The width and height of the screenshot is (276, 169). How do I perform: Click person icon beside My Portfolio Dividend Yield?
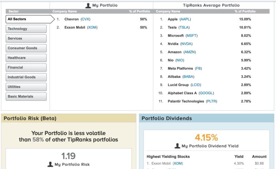(x=177, y=146)
